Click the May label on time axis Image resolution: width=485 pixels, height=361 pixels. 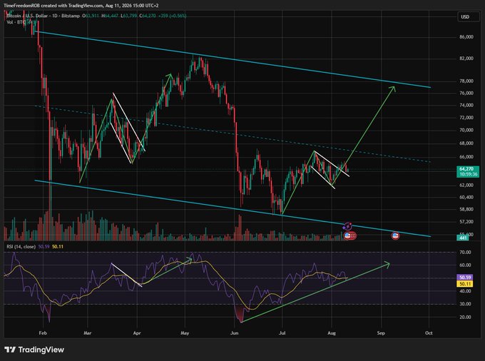click(x=185, y=333)
